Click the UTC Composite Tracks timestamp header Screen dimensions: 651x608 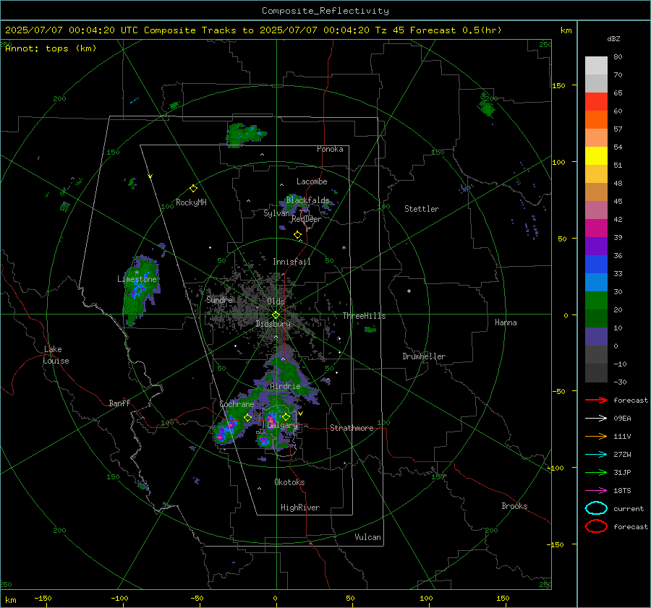tap(253, 30)
